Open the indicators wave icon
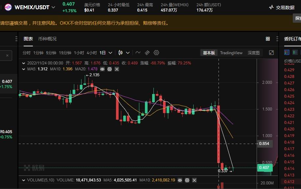 [138, 53]
